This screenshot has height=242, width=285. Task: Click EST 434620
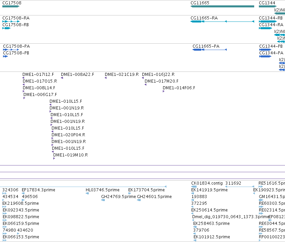18,234
